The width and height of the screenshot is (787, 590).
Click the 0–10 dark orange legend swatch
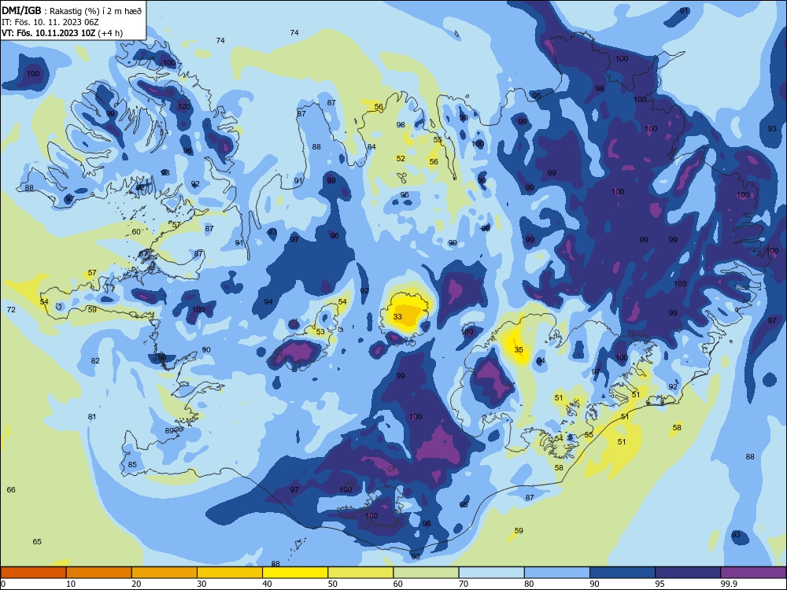click(33, 573)
